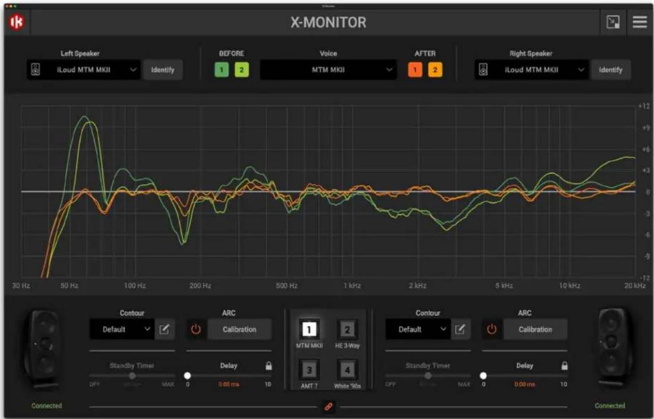Image resolution: width=654 pixels, height=419 pixels.
Task: Click the 100 Hz frequency axis label
Action: pos(134,286)
